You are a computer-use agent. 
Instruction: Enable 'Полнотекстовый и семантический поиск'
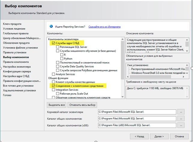58,62
